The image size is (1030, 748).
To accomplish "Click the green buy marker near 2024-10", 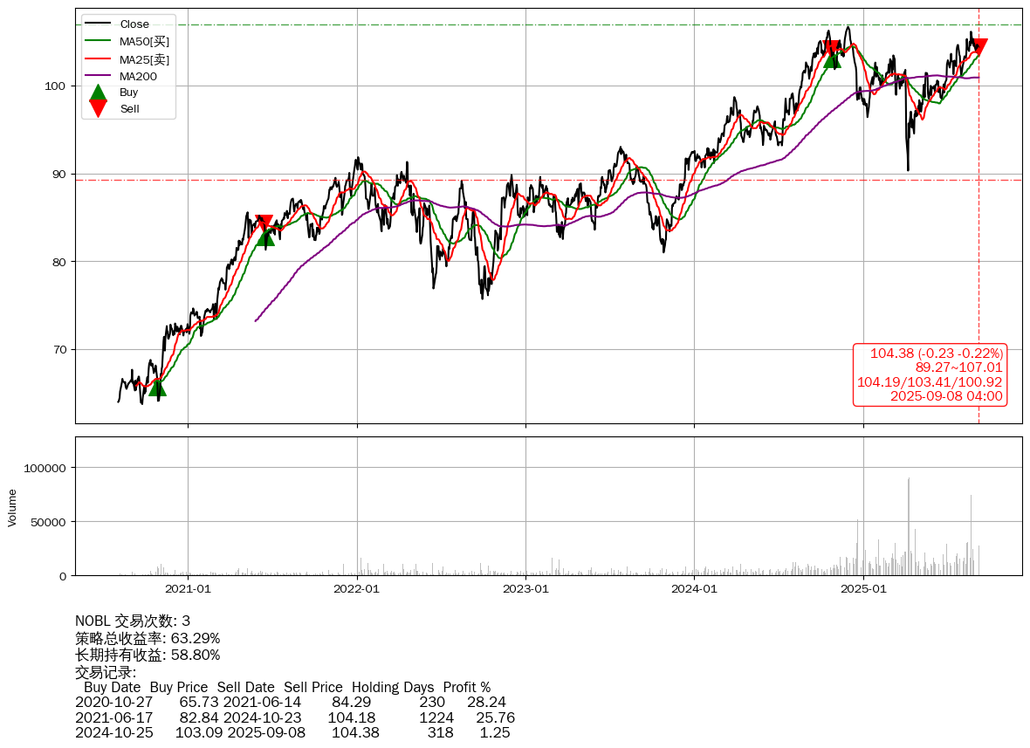I will click(x=832, y=58).
